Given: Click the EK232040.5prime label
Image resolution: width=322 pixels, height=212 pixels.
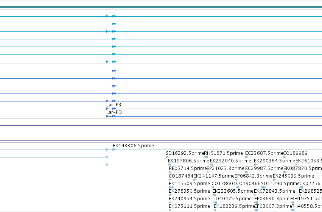Looking at the screenshot, I should click(230, 161).
